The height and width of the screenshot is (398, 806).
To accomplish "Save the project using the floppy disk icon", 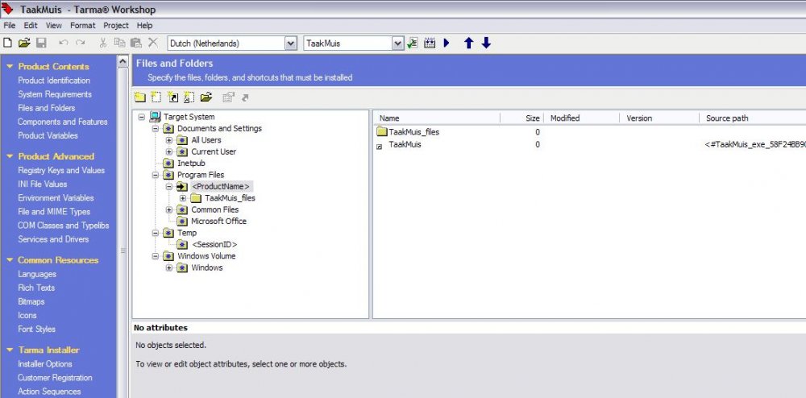I will pos(41,44).
